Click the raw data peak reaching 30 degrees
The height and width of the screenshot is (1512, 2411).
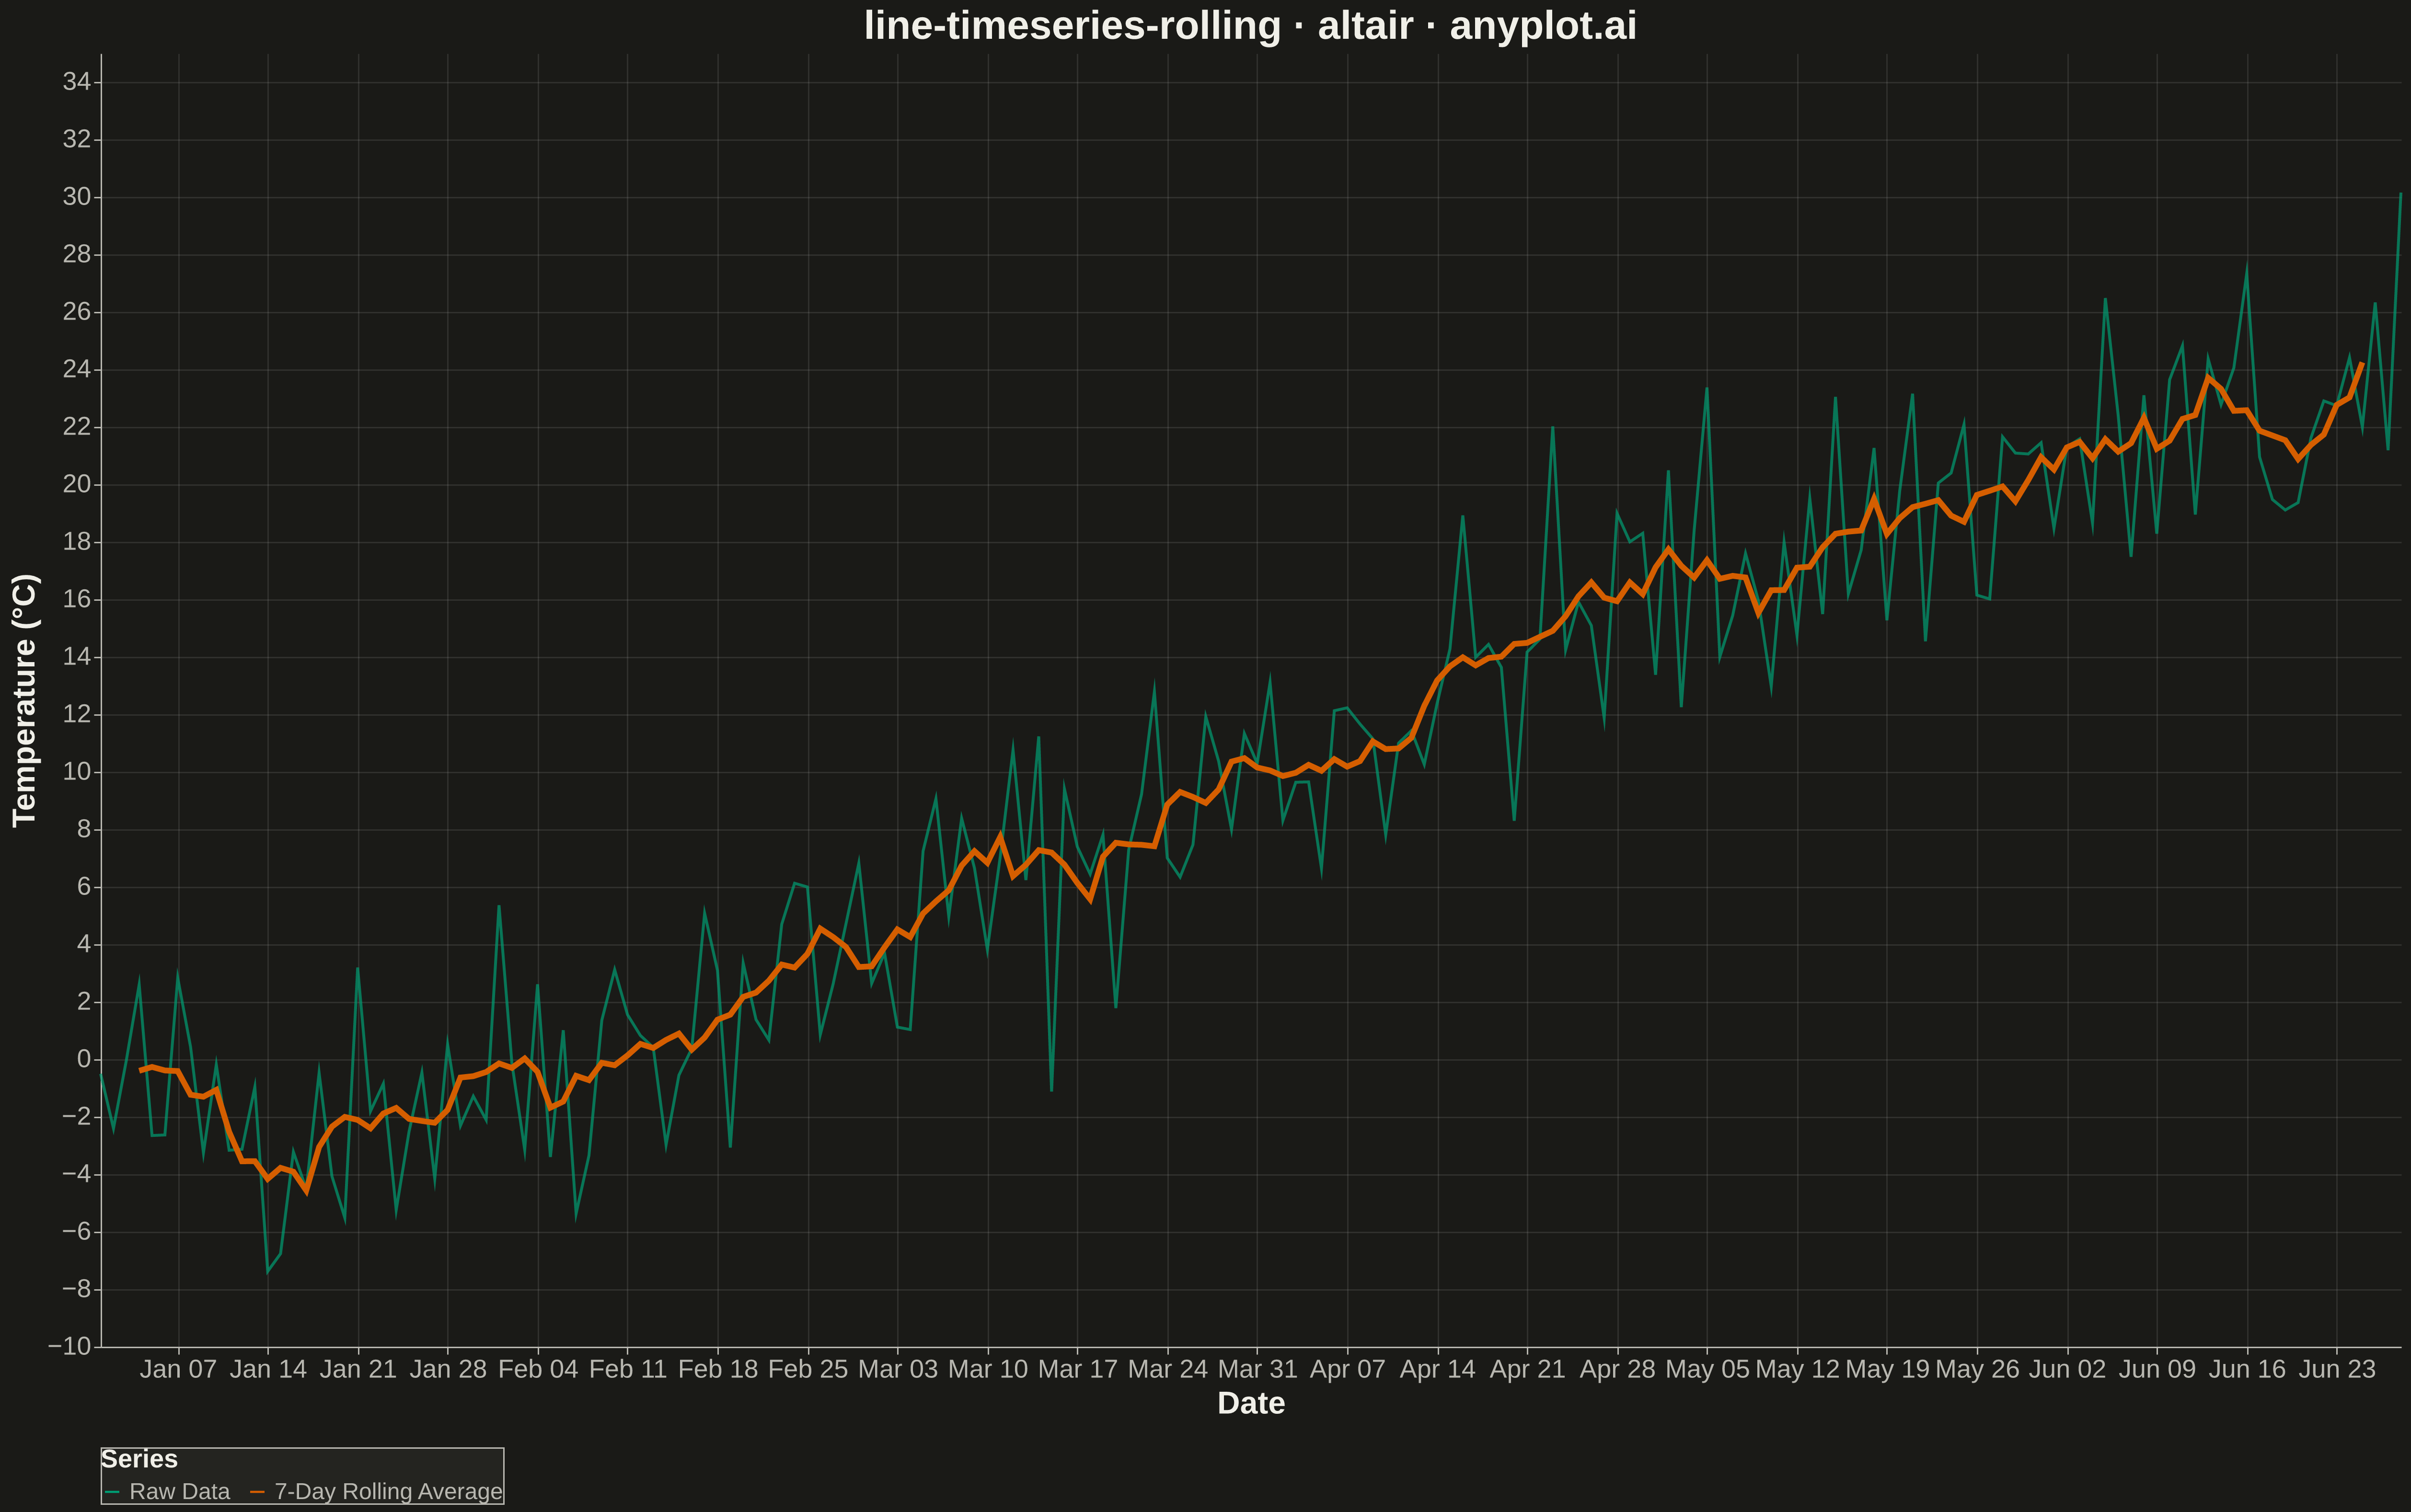point(2399,195)
